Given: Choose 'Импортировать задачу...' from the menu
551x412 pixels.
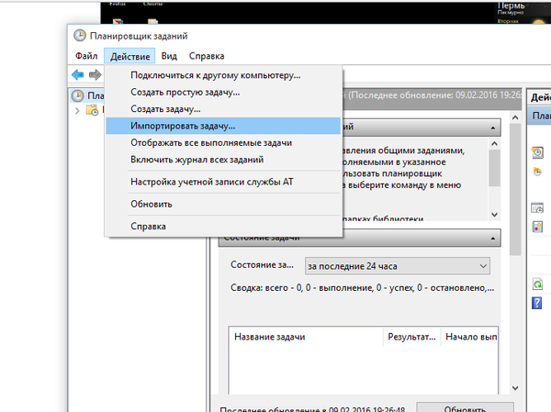Looking at the screenshot, I should tap(183, 126).
